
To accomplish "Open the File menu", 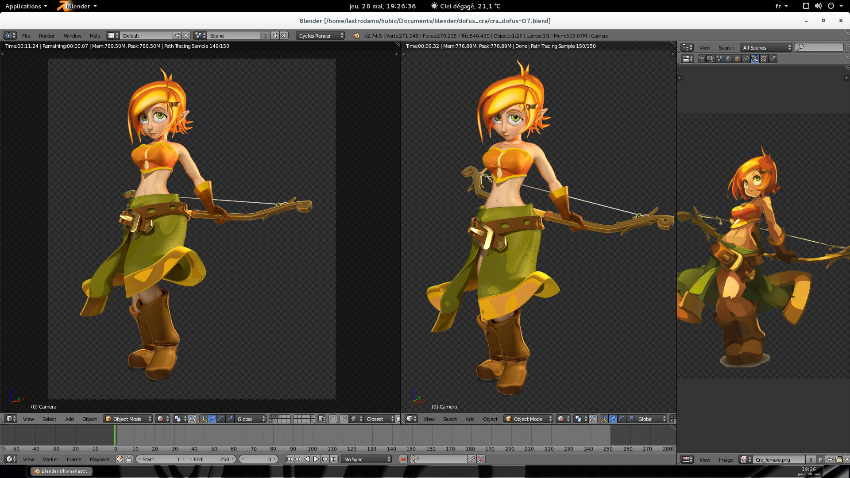I will (x=26, y=36).
